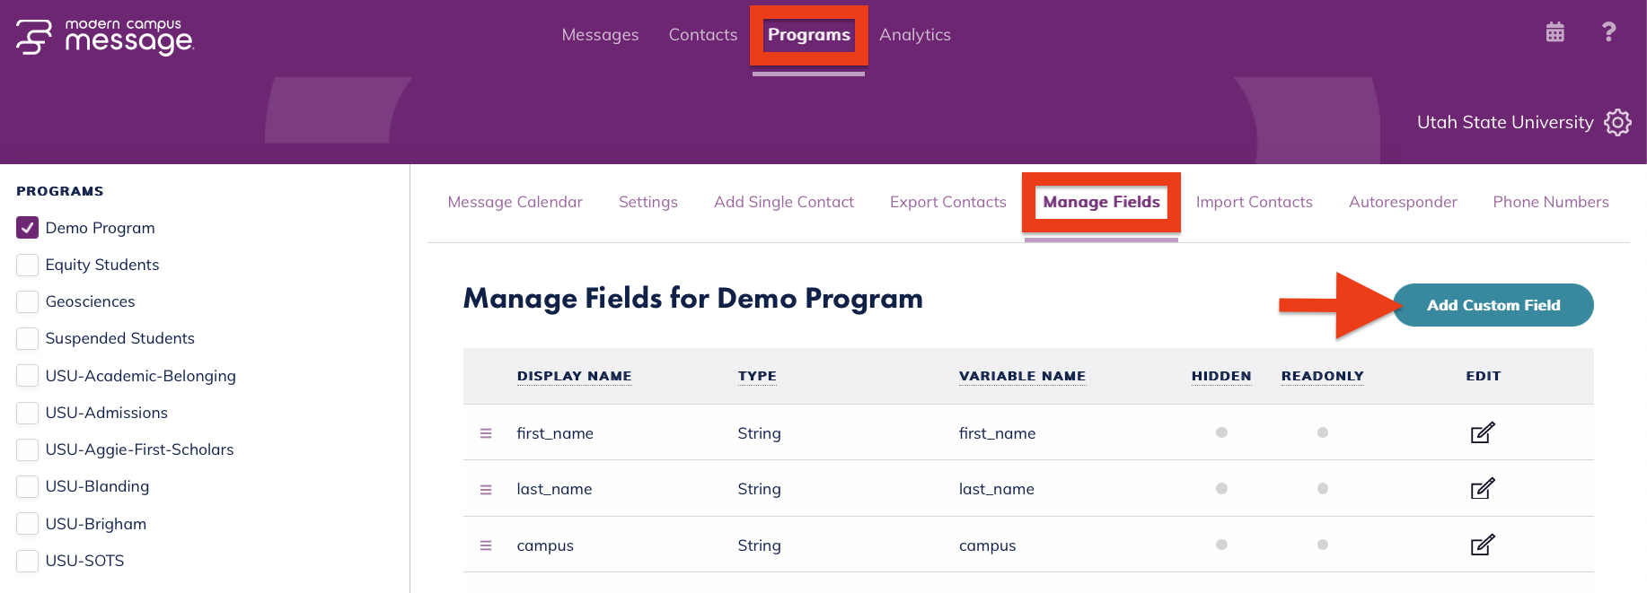Image resolution: width=1647 pixels, height=593 pixels.
Task: Open the help question mark icon
Action: [1608, 32]
